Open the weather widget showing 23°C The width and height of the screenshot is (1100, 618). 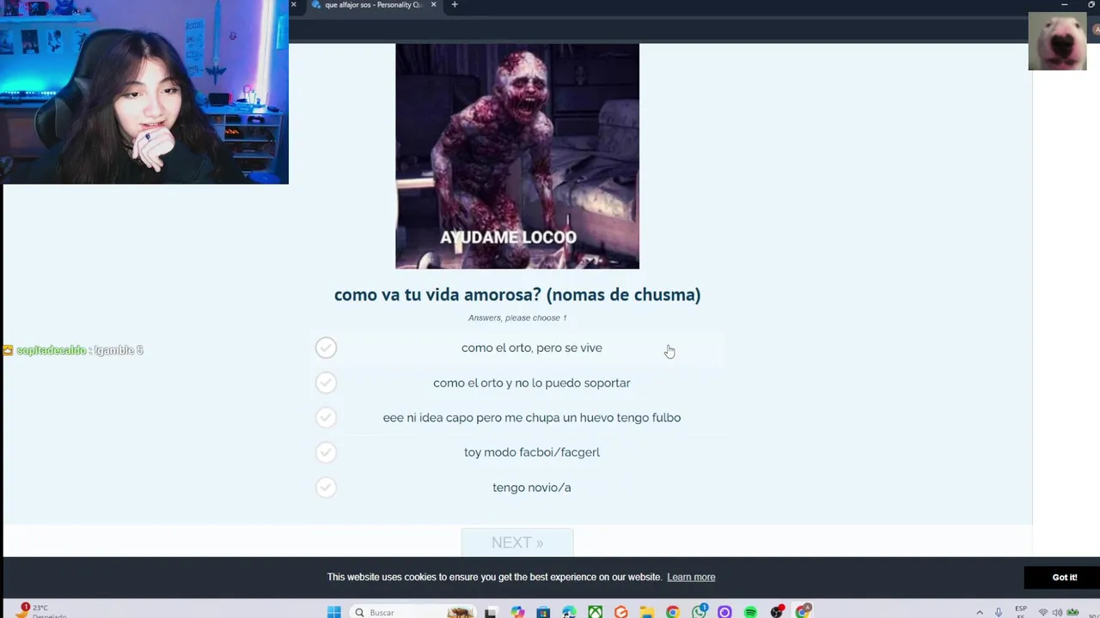(x=41, y=611)
